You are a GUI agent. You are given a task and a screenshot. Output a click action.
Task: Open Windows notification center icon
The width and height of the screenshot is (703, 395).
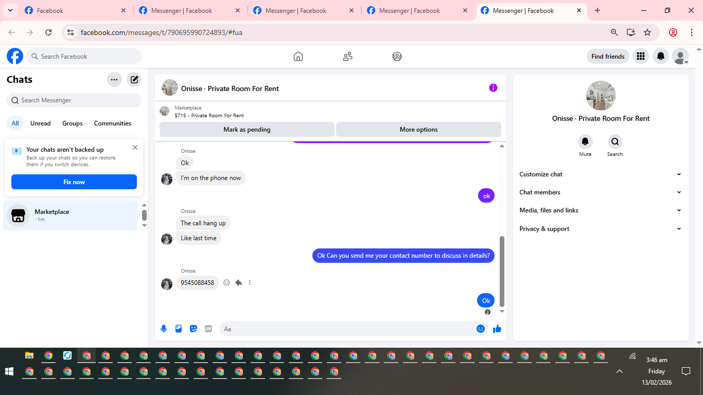[x=686, y=371]
